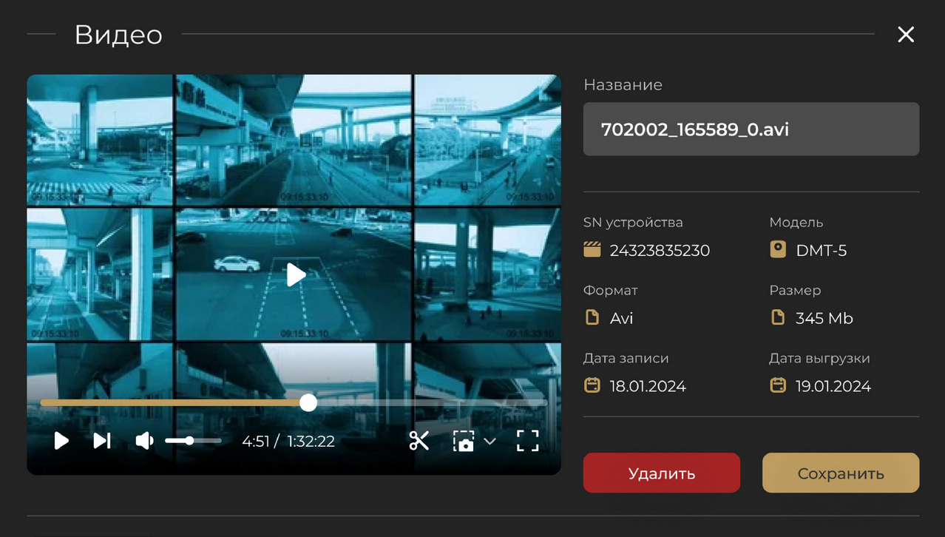Click the clapperboard icon beside the device serial number

point(592,250)
